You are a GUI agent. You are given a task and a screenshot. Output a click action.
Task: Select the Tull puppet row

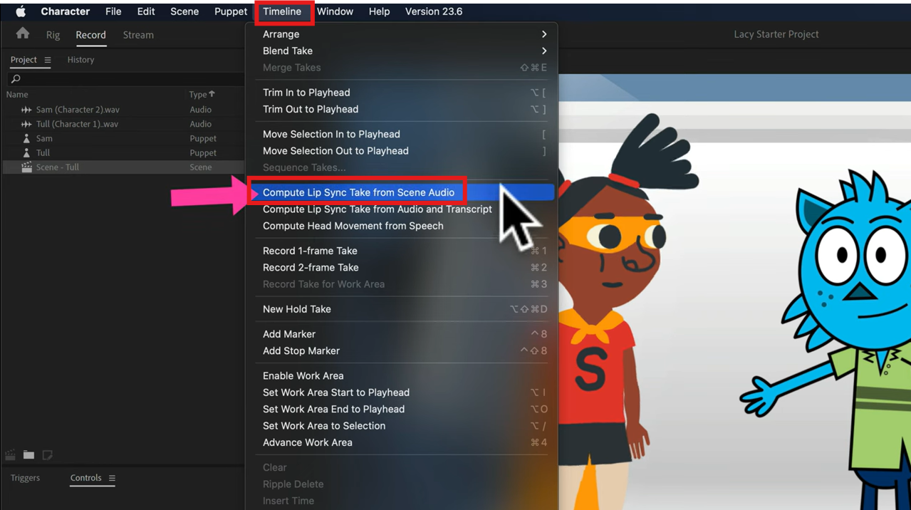123,152
